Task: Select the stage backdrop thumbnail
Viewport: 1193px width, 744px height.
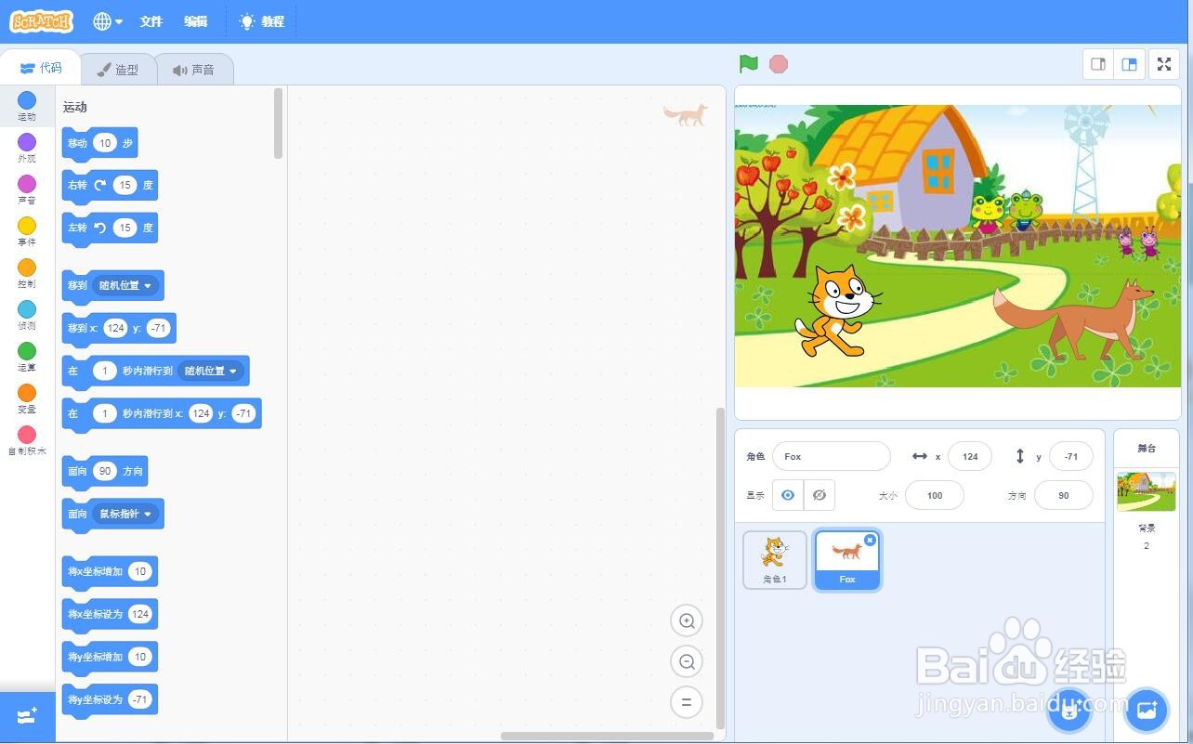Action: click(x=1146, y=491)
